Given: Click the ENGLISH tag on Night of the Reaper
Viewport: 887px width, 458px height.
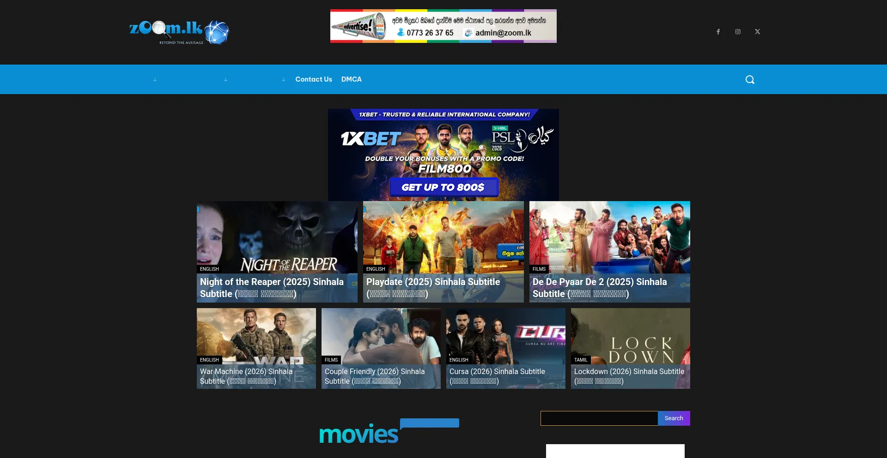Looking at the screenshot, I should (x=209, y=269).
